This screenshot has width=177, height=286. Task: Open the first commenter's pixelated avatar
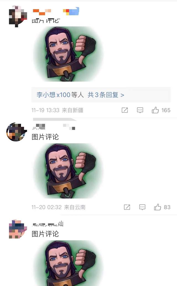pyautogui.click(x=18, y=16)
